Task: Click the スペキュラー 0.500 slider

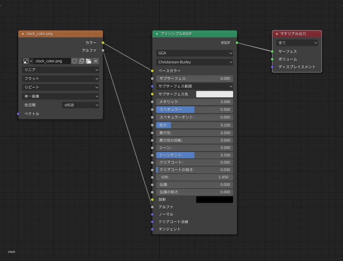Action: (x=195, y=109)
